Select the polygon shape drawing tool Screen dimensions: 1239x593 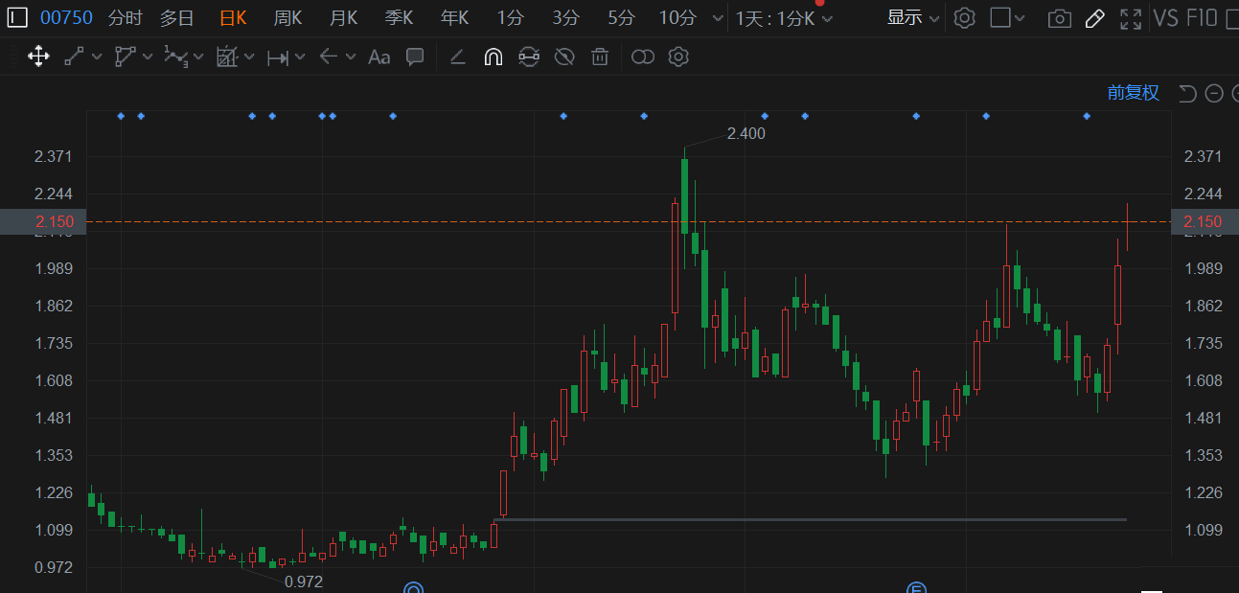[x=126, y=57]
